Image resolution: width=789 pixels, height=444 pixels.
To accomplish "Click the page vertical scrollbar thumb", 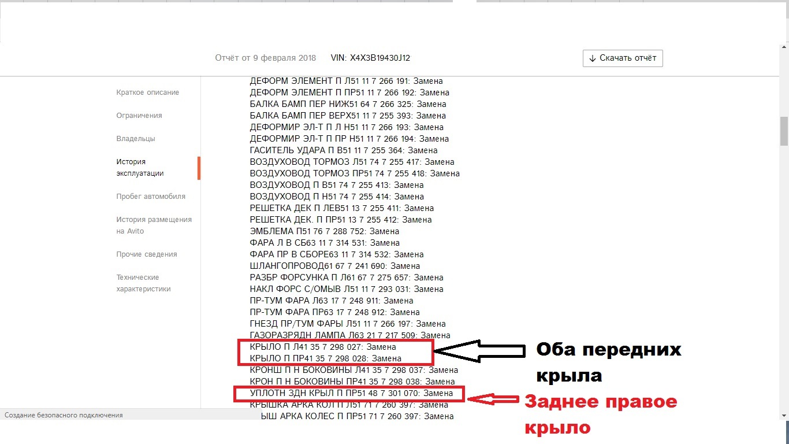I will coord(784,131).
